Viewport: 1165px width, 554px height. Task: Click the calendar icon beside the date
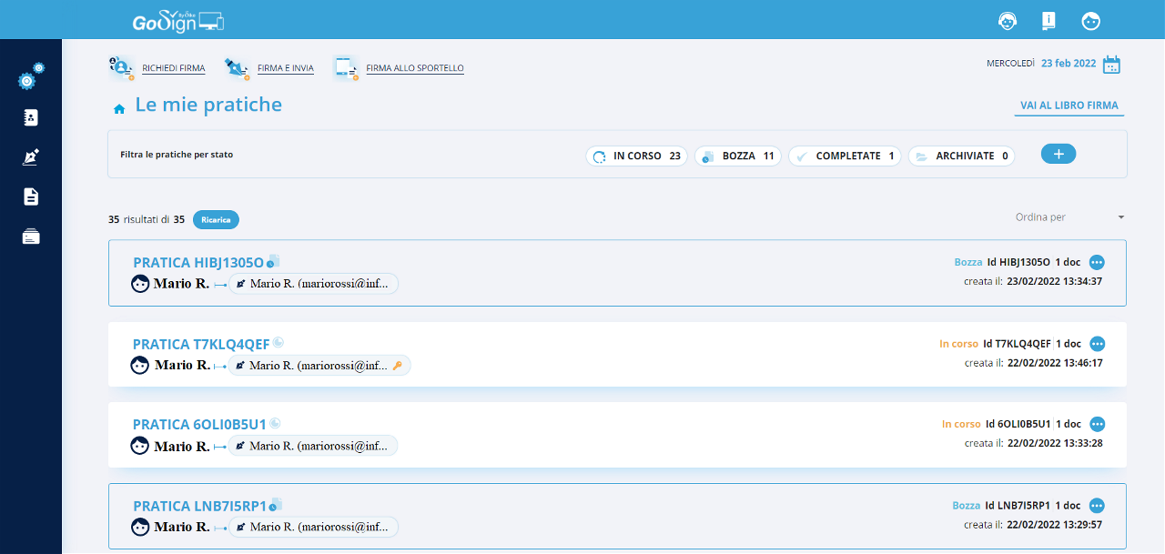click(x=1111, y=65)
